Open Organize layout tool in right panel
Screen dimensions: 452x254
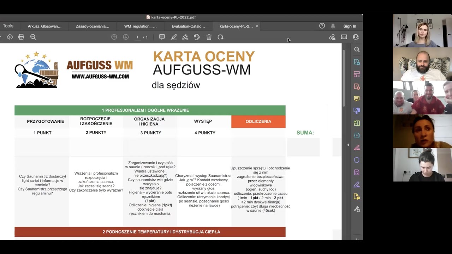pyautogui.click(x=357, y=74)
